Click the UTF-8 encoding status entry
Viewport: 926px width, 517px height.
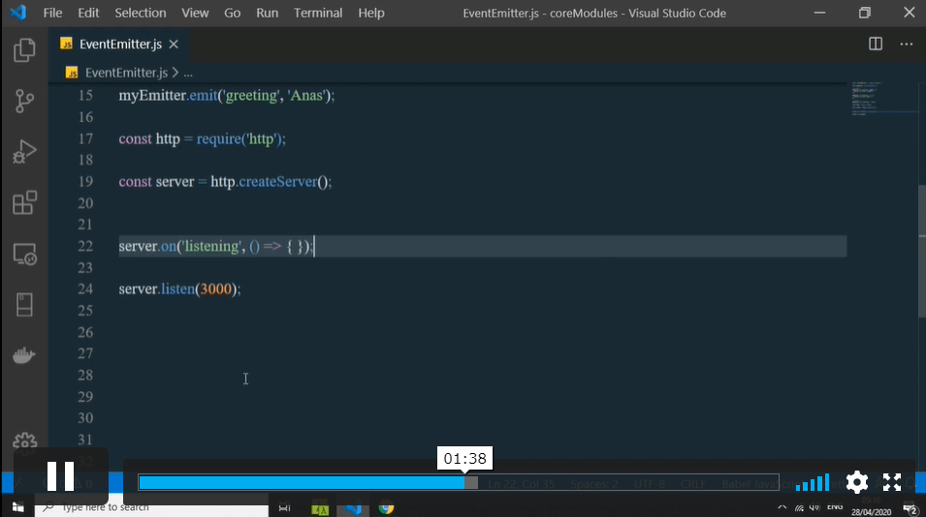tap(649, 484)
